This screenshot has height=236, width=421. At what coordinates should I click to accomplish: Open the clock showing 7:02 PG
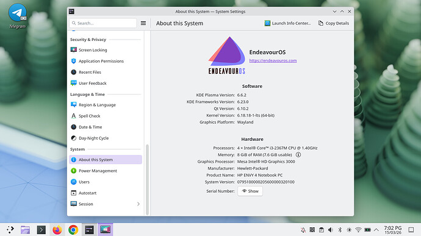[393, 230]
